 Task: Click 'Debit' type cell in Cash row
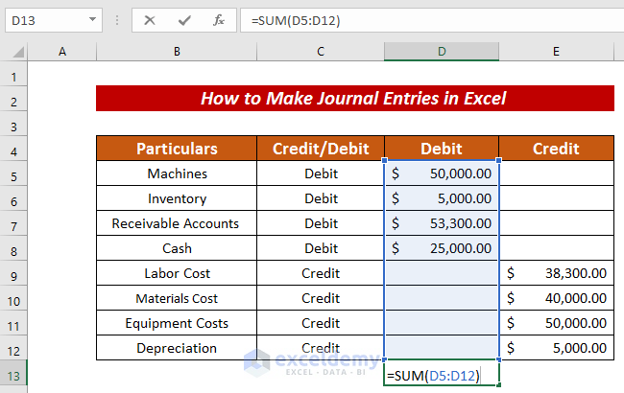[x=321, y=248]
